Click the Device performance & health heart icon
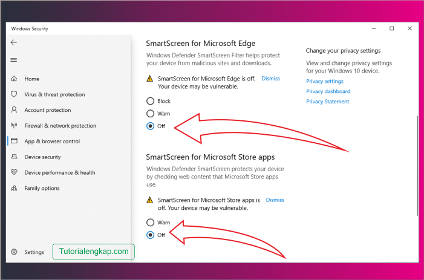The height and width of the screenshot is (280, 424). pyautogui.click(x=14, y=172)
